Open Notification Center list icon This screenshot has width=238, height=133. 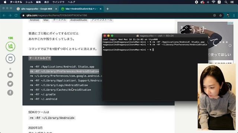[x=232, y=2]
